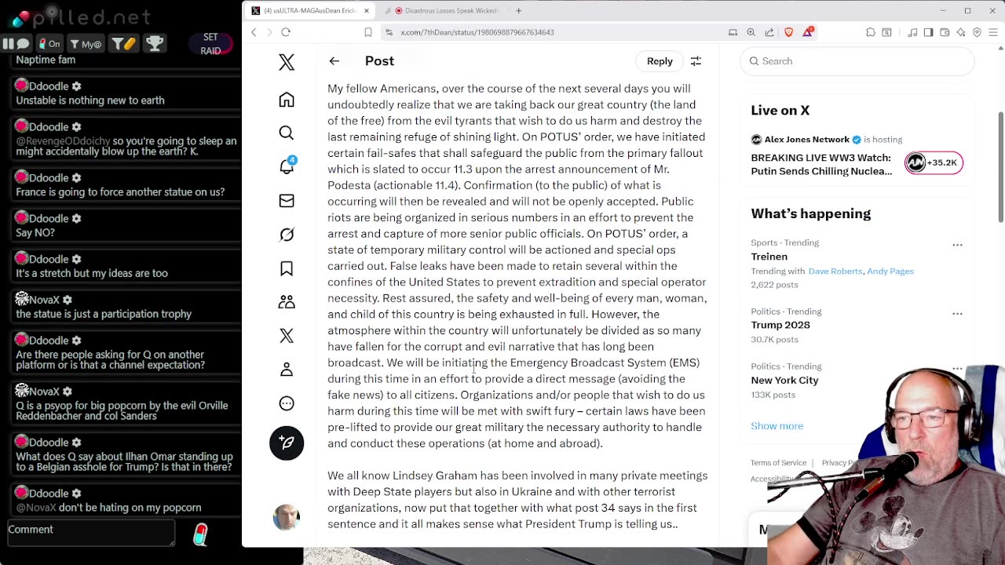Open Brave Shields lion icon

tap(789, 32)
